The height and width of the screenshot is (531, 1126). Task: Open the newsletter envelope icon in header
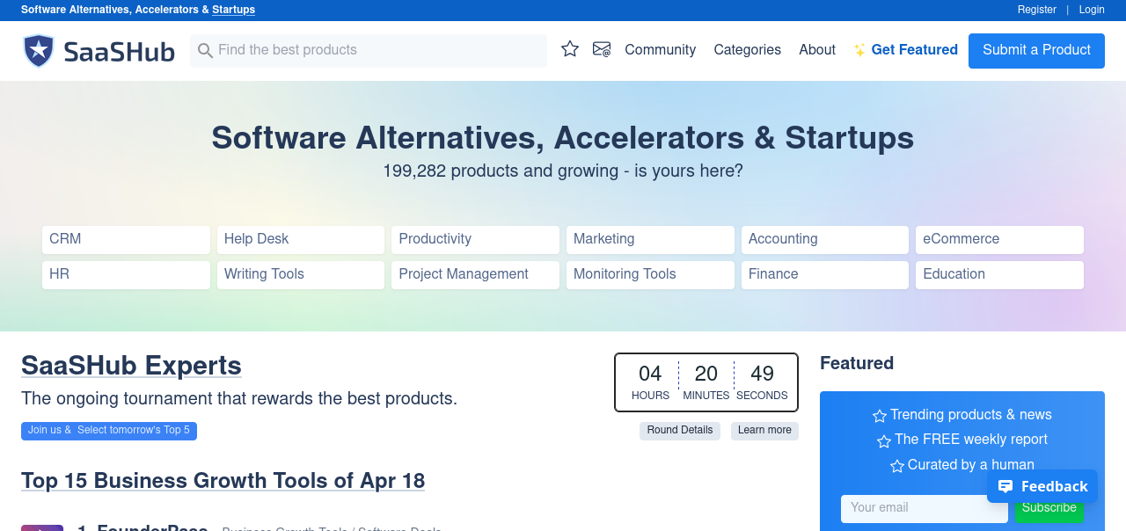(x=602, y=49)
